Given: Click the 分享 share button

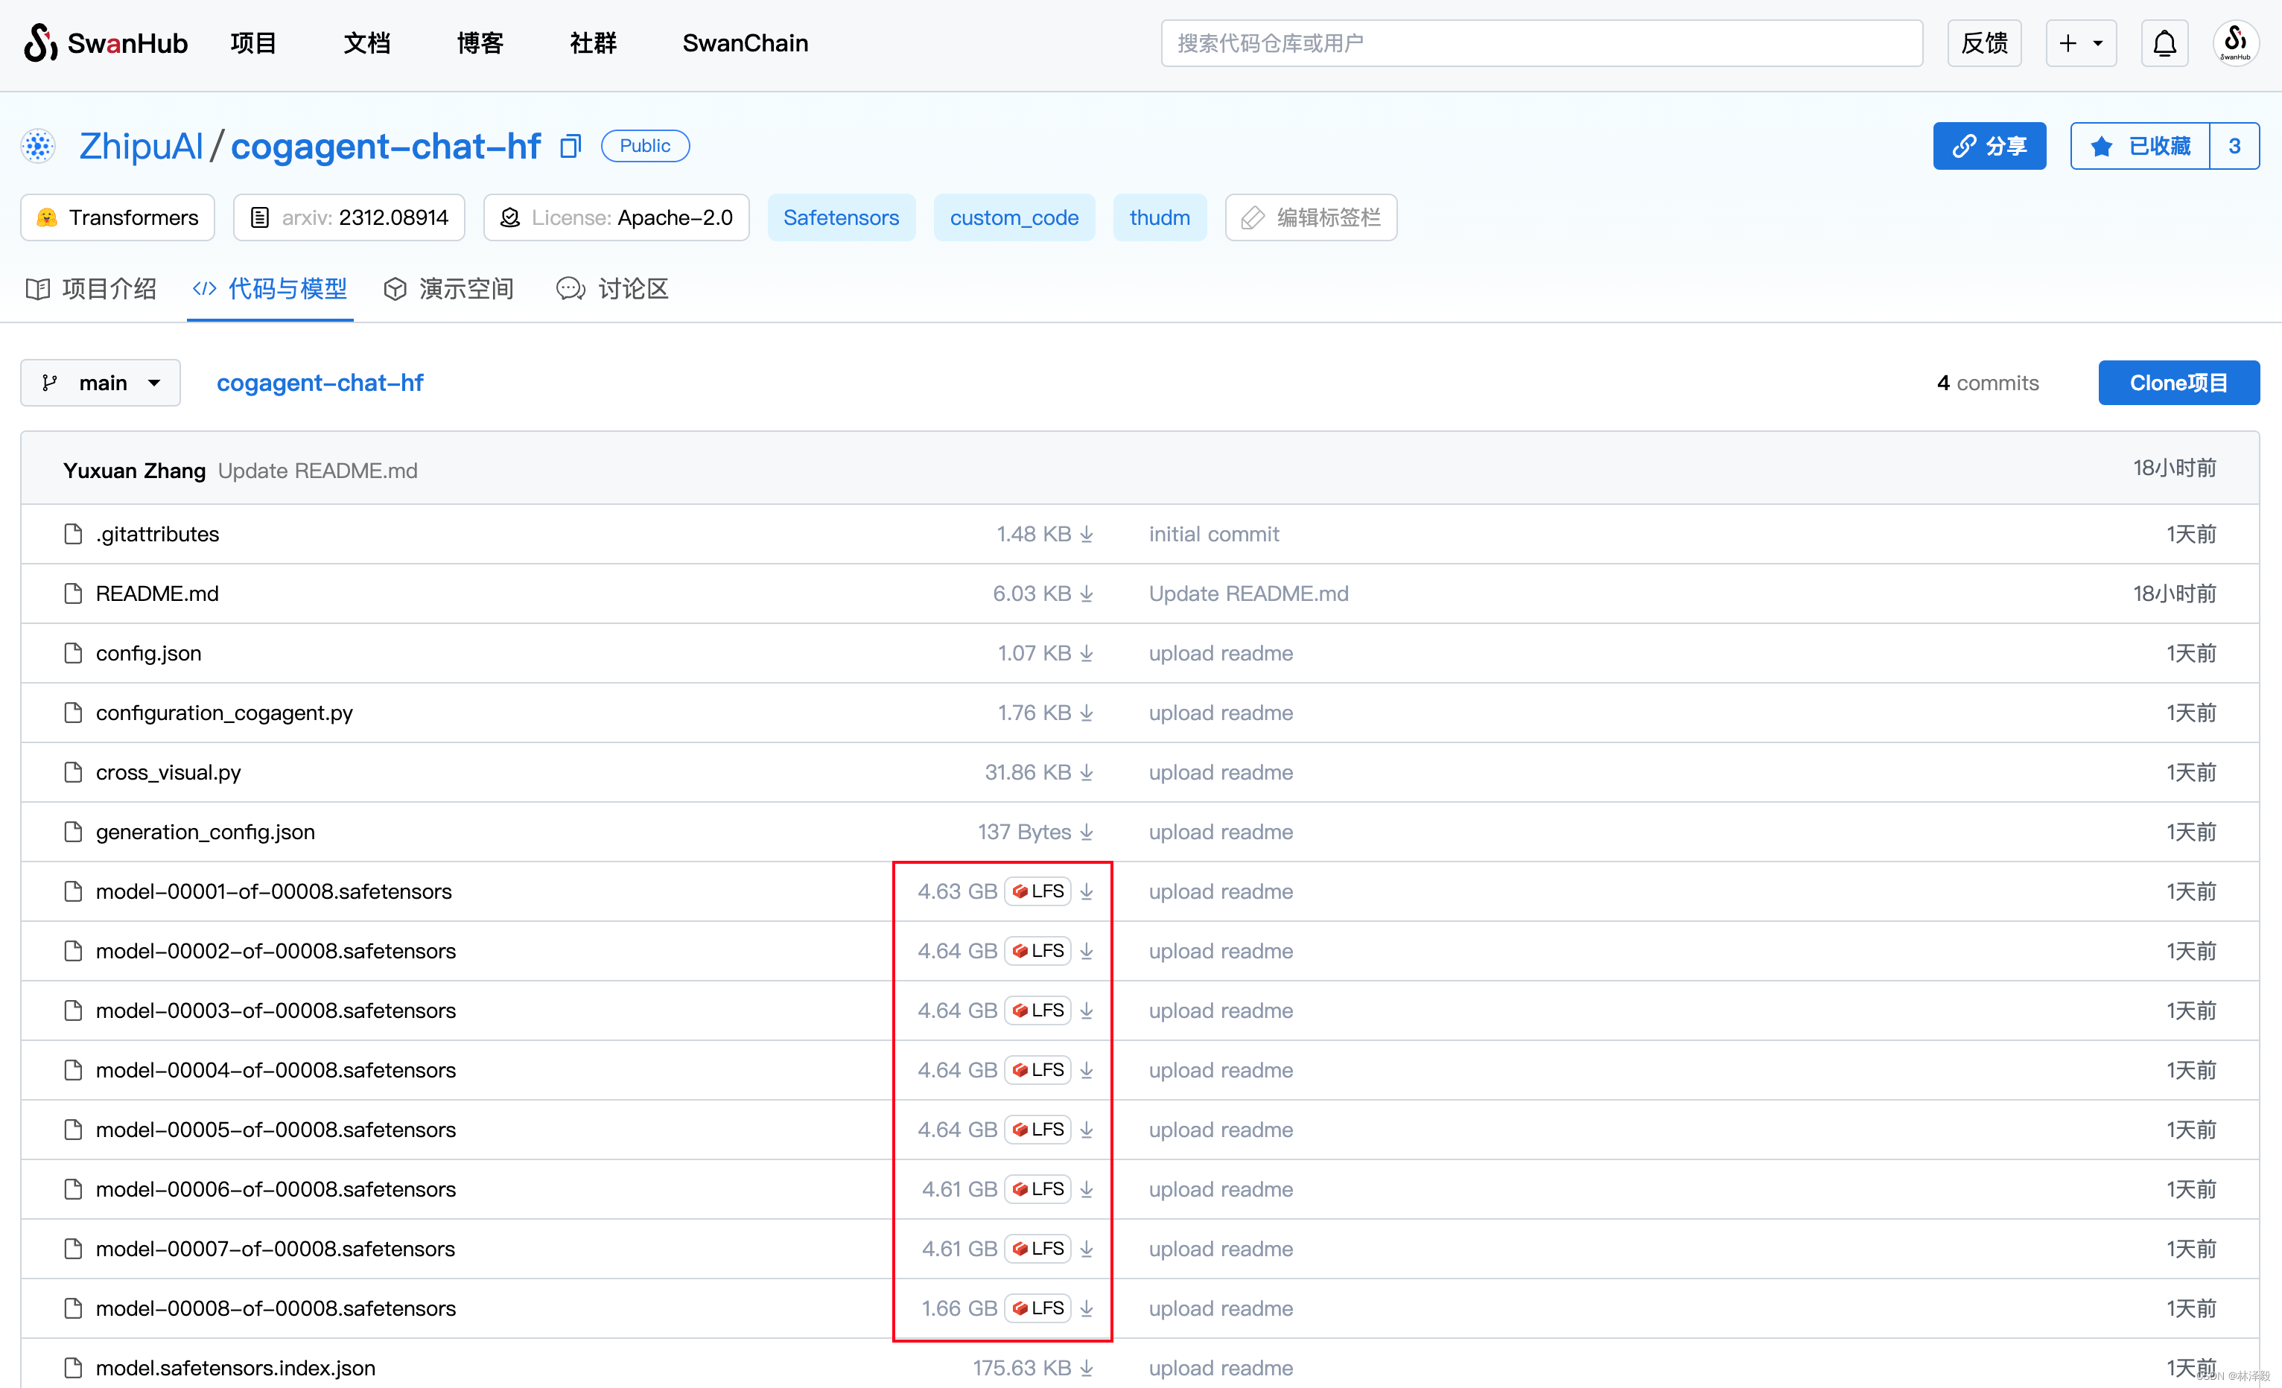Looking at the screenshot, I should click(1989, 146).
